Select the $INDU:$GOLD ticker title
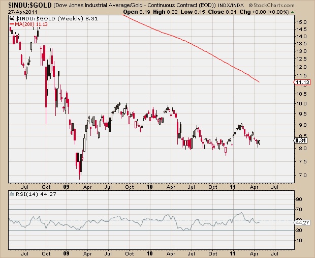The width and height of the screenshot is (315, 258). [x=30, y=5]
